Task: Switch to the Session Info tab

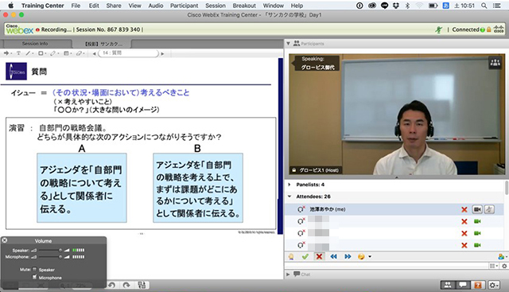Action: point(35,44)
